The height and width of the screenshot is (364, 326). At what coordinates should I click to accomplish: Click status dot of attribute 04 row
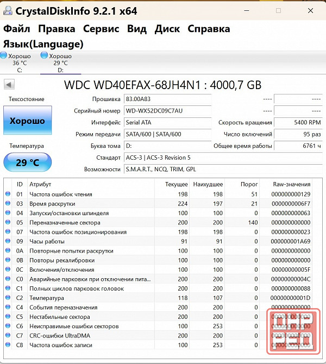pos(8,212)
